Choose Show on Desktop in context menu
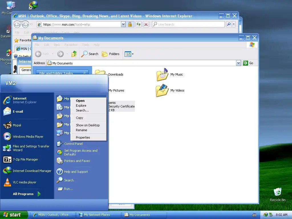 click(x=88, y=125)
